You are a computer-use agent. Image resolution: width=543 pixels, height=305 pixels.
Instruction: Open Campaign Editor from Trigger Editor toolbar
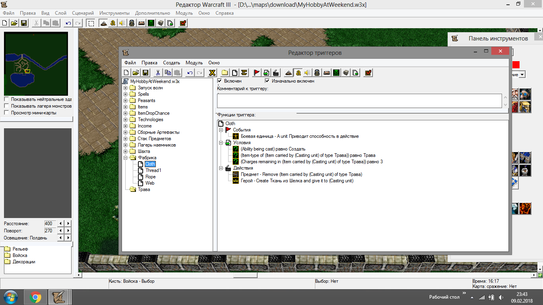327,72
